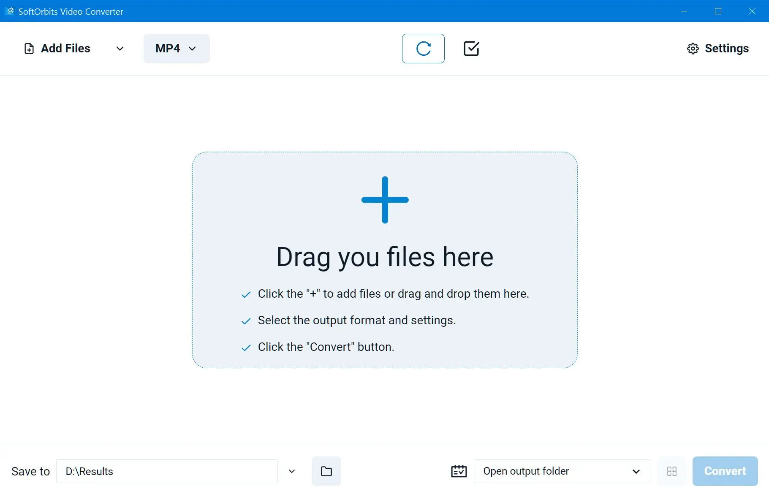
Task: Click the "Drag you files here" heading
Action: click(385, 257)
